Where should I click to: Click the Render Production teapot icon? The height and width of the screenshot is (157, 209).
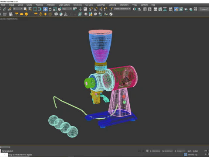point(186,9)
